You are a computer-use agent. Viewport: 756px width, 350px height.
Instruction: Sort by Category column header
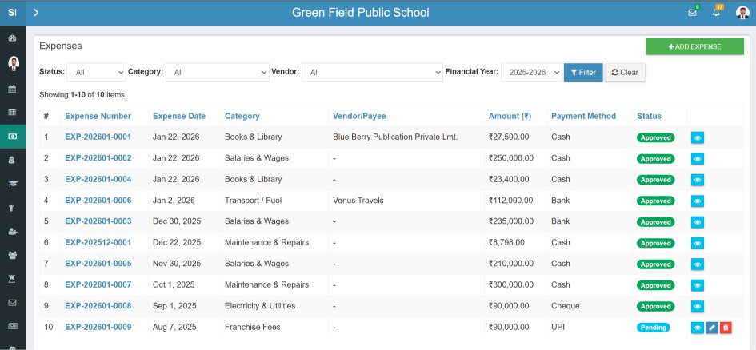coord(242,116)
